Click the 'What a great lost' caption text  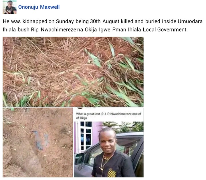[x=109, y=116]
